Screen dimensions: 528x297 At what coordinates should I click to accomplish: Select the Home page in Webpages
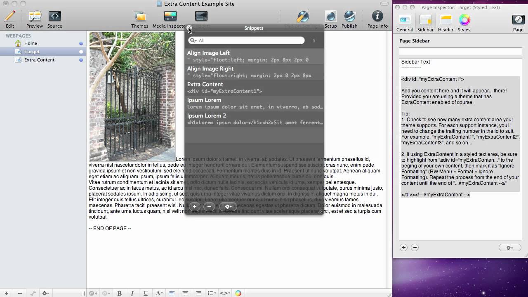(x=43, y=43)
